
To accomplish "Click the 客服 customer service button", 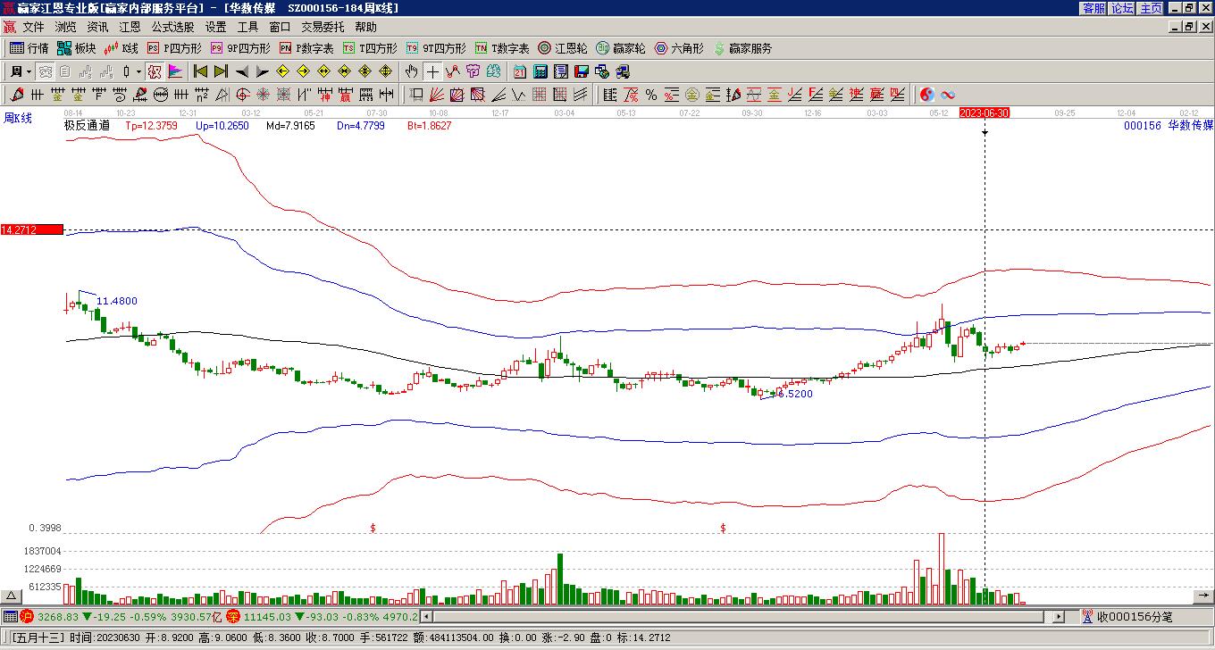I will [1093, 8].
